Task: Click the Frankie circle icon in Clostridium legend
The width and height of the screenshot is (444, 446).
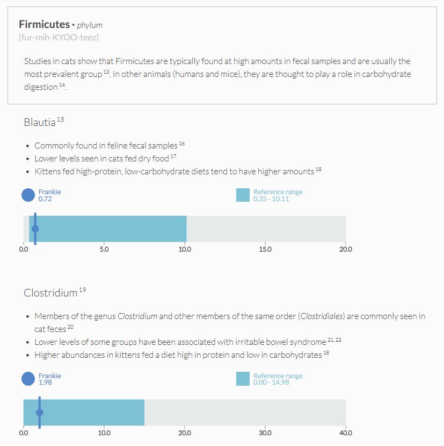Action: click(x=28, y=379)
